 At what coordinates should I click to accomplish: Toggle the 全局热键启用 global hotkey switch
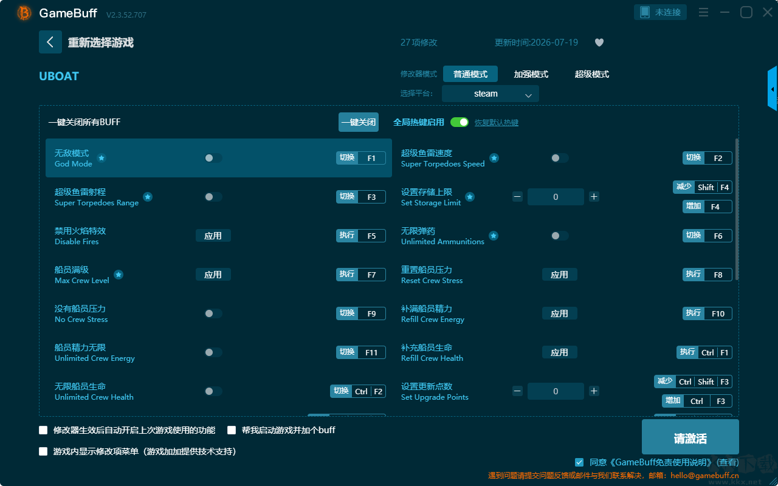click(460, 122)
